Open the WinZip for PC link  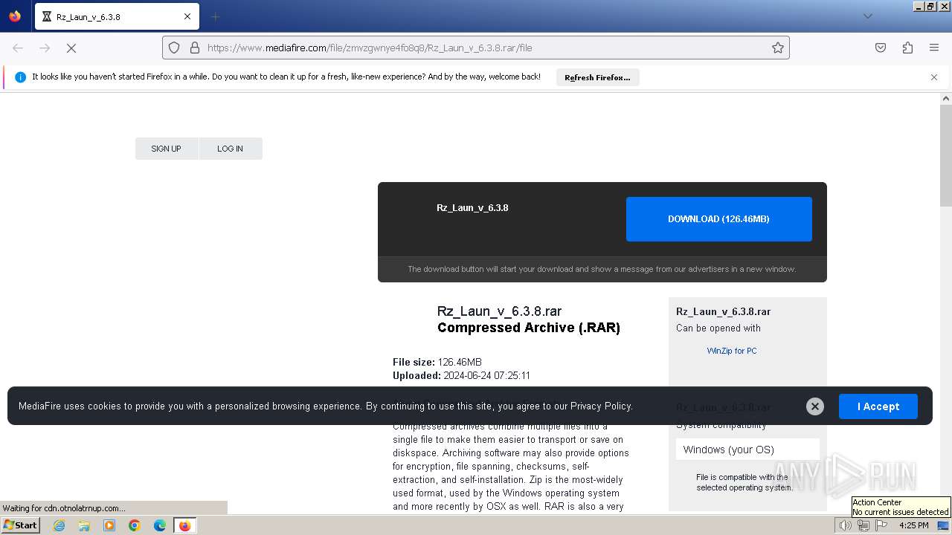[x=732, y=351]
